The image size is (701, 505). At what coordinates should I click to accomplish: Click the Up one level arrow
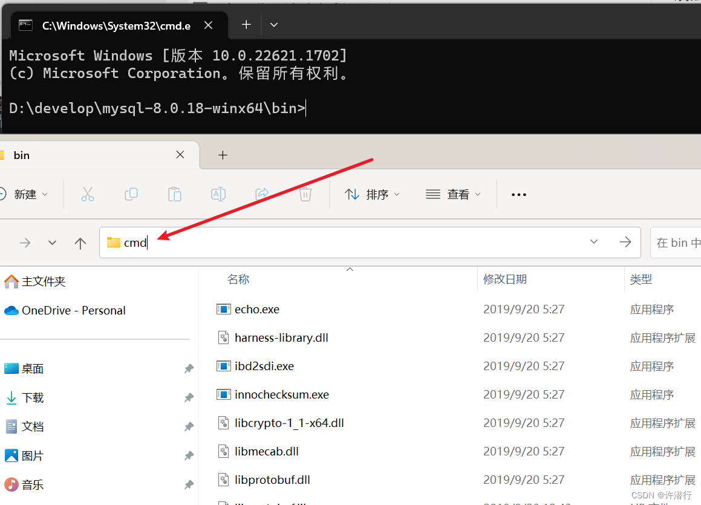click(x=80, y=243)
